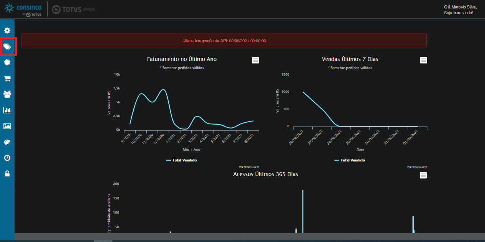Open the bar chart reports sidebar icon

pos(7,110)
